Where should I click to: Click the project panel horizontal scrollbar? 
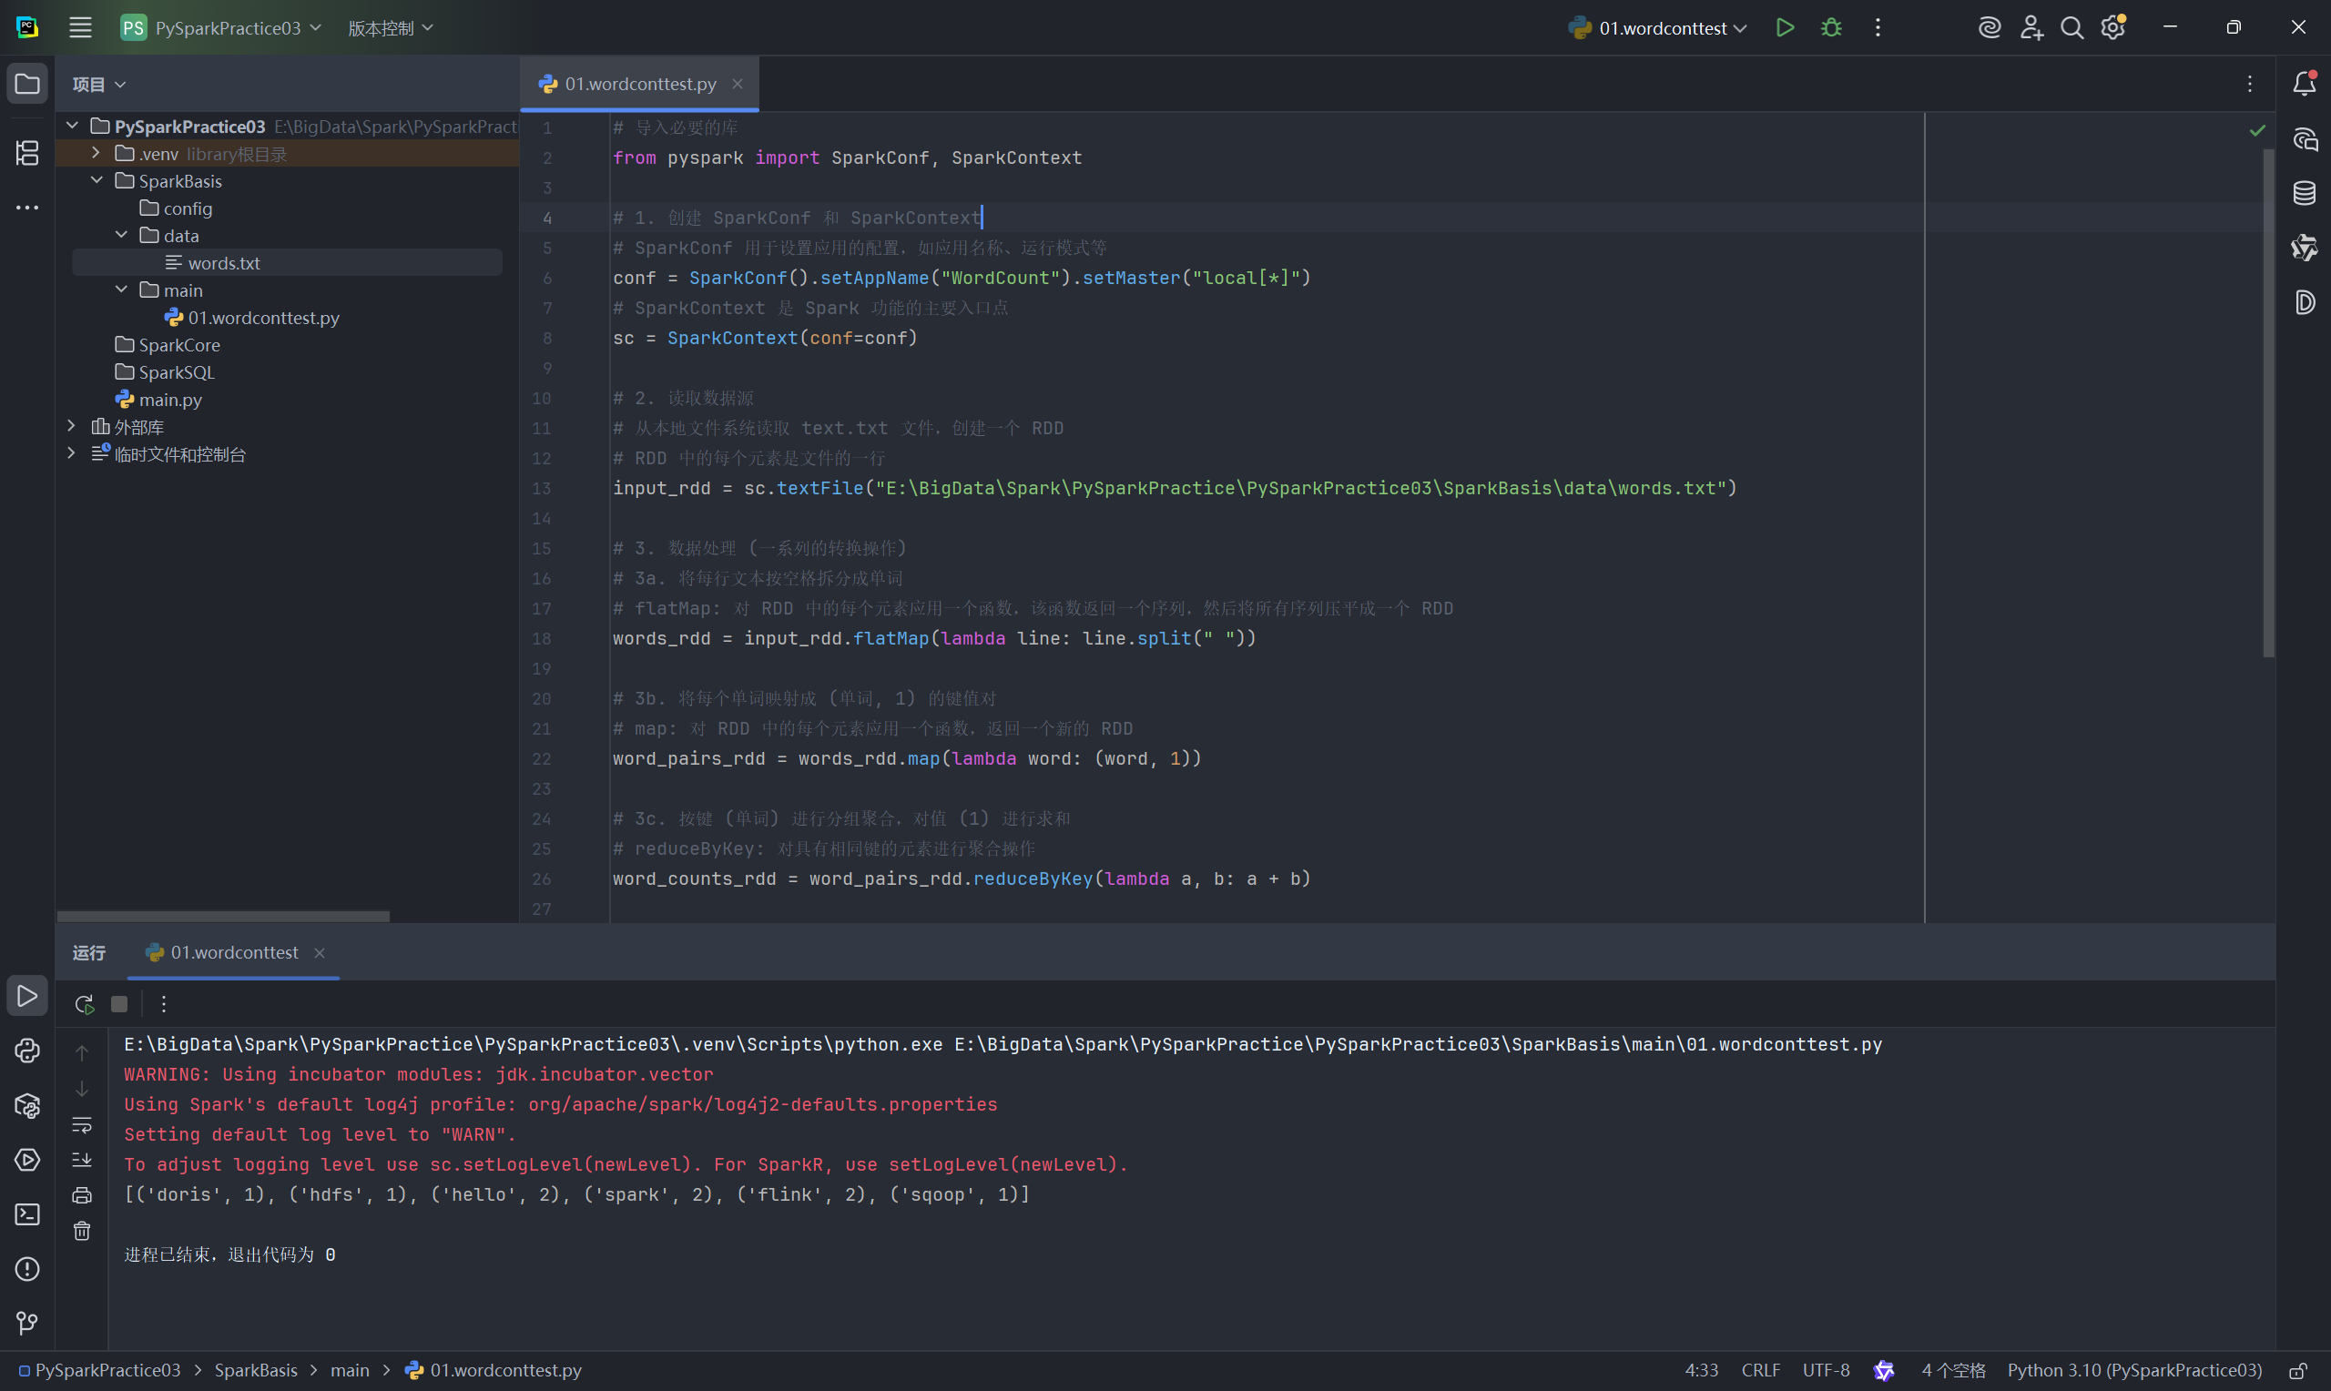click(223, 916)
